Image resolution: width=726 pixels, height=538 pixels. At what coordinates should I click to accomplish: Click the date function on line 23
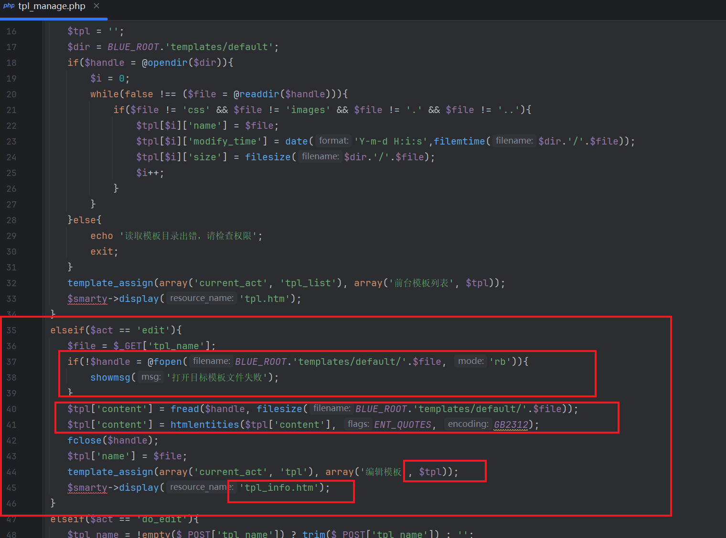[297, 141]
